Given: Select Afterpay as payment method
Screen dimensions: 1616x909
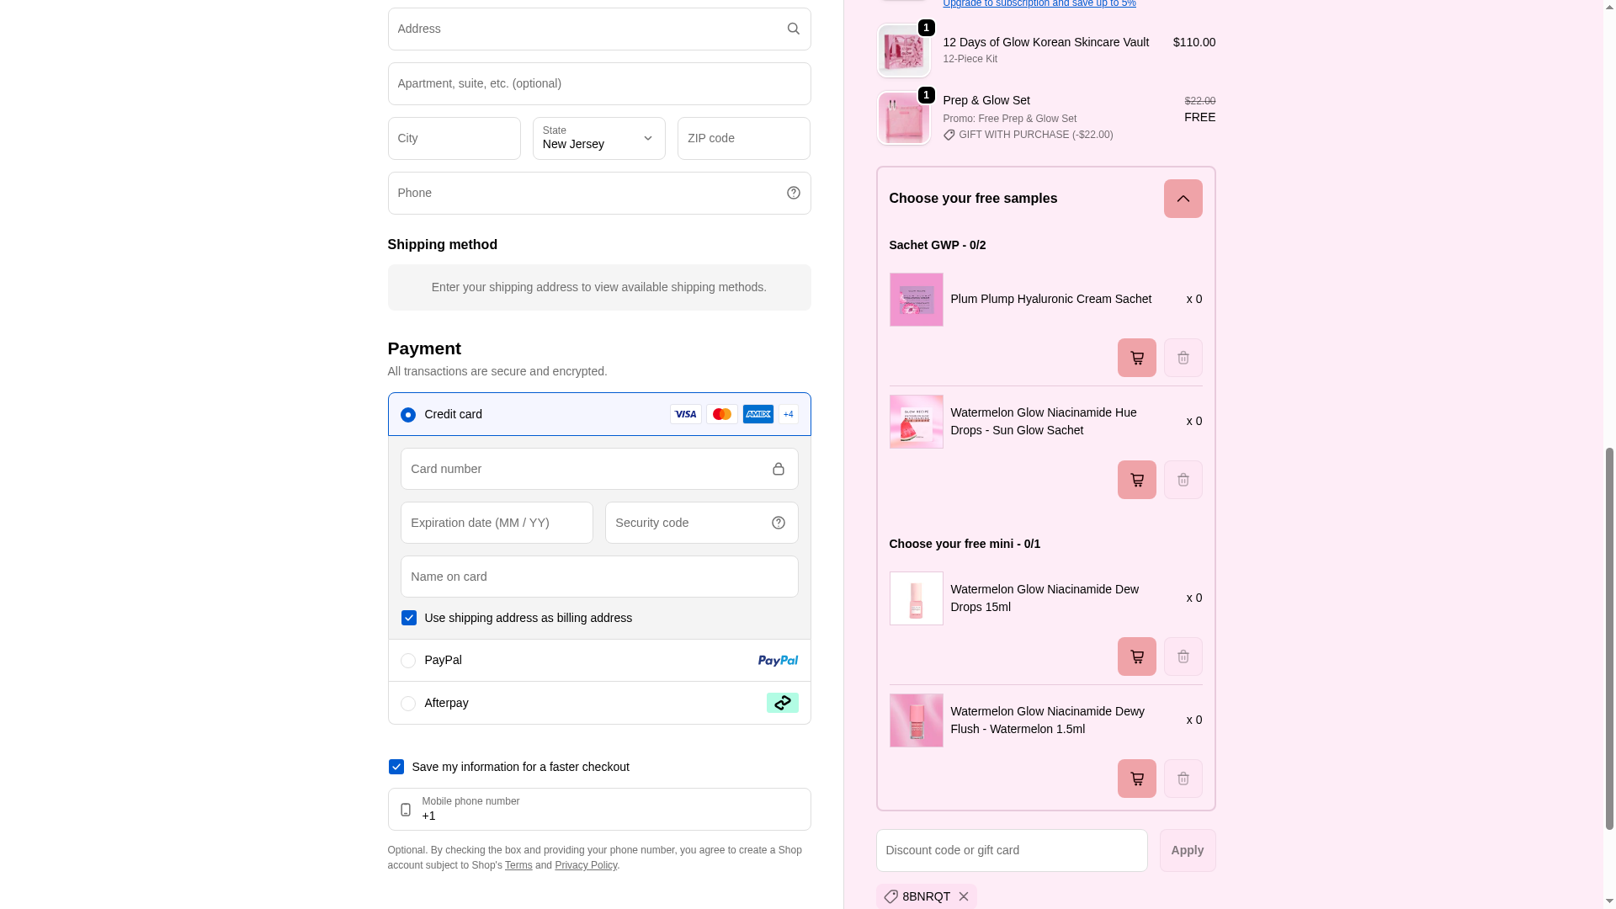Looking at the screenshot, I should point(408,704).
